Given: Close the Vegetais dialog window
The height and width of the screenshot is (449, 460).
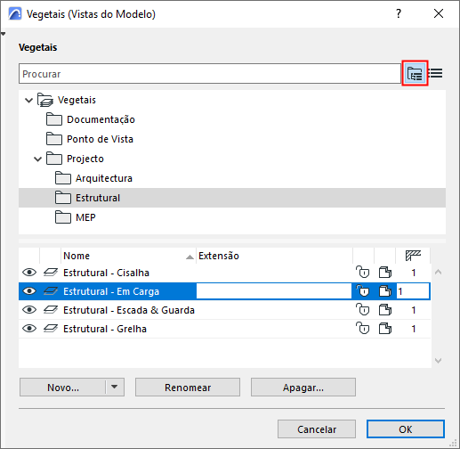Looking at the screenshot, I should [x=439, y=13].
